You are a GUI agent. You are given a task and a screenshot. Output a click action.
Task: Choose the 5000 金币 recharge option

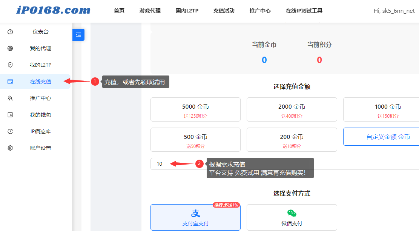pyautogui.click(x=196, y=109)
